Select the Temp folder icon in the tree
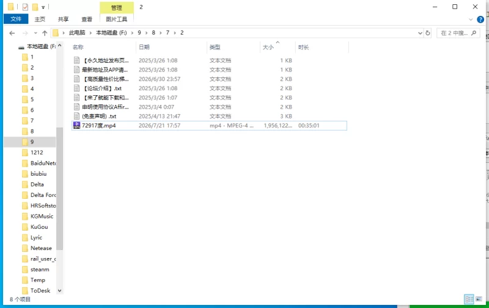Image resolution: width=489 pixels, height=308 pixels. pos(25,280)
